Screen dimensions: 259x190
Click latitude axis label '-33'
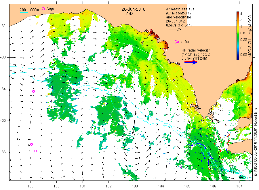point(3,57)
